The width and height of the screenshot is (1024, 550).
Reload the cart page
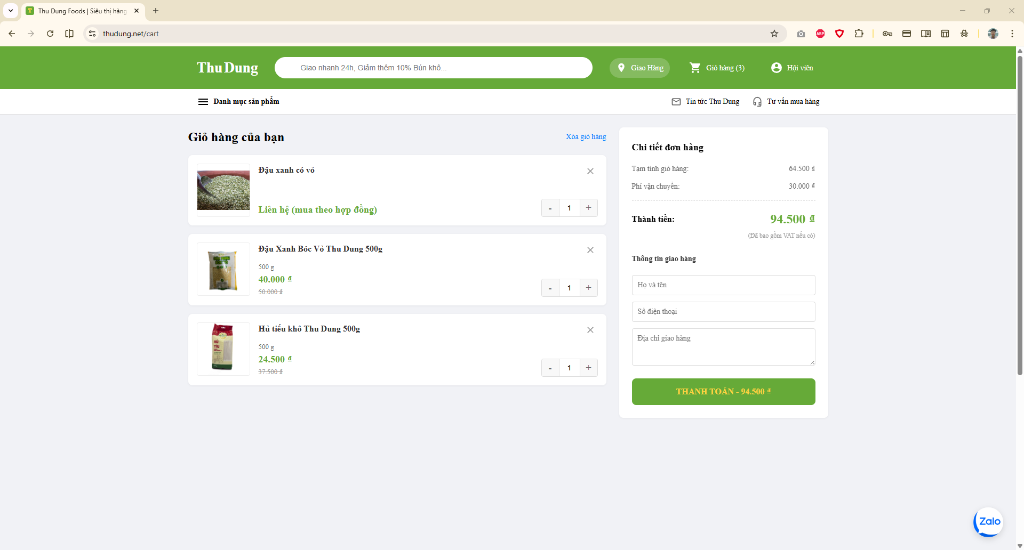[50, 34]
